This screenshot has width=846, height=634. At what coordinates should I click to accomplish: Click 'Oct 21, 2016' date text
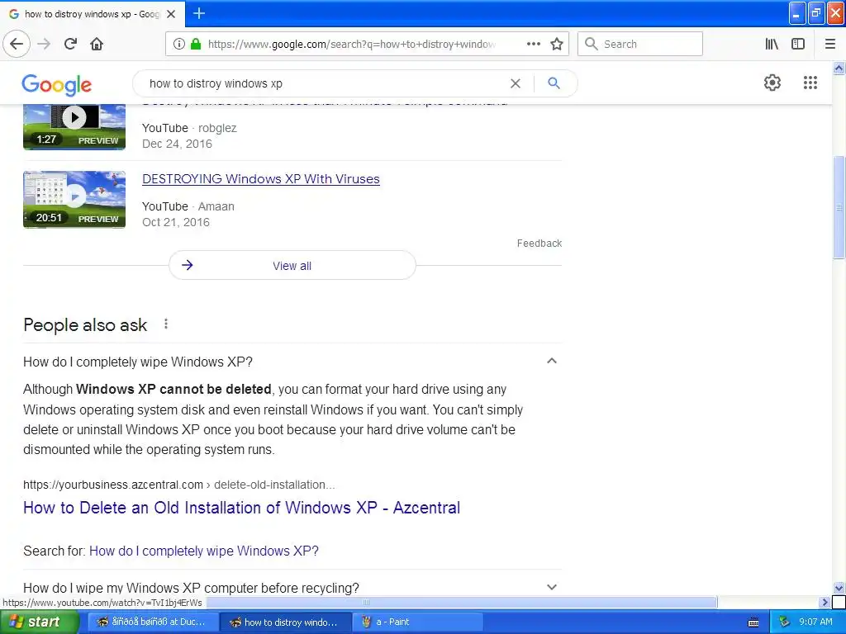(175, 222)
